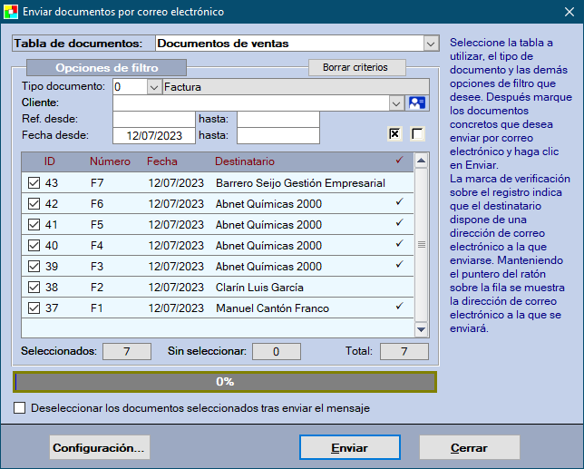Viewport: 584px width, 469px height.
Task: Click the select-all checked box icon
Action: [394, 134]
